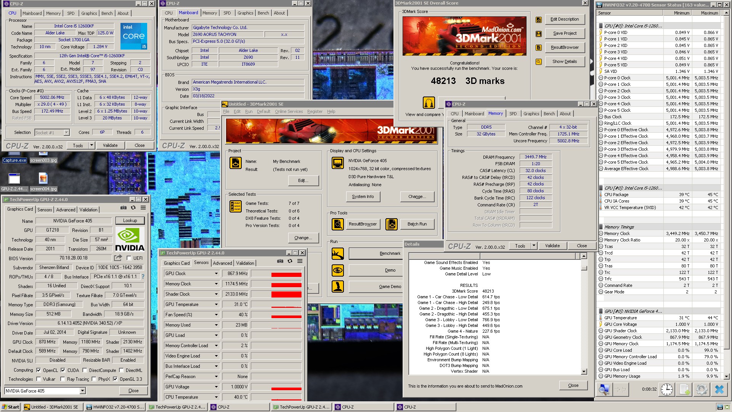Click the camera icon in GPU-Z Sensors window
The image size is (732, 412).
[280, 261]
